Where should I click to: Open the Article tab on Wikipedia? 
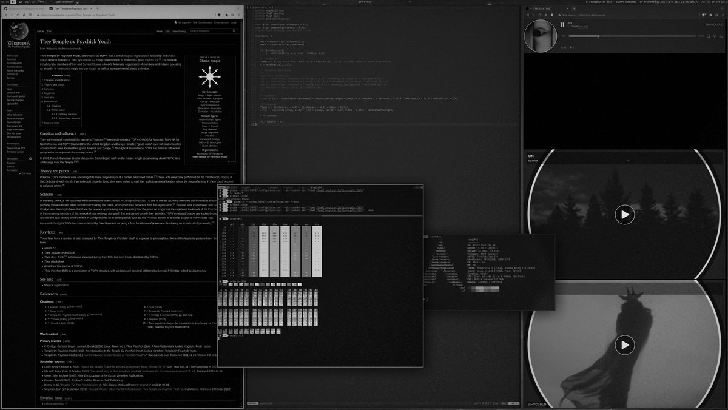click(40, 31)
